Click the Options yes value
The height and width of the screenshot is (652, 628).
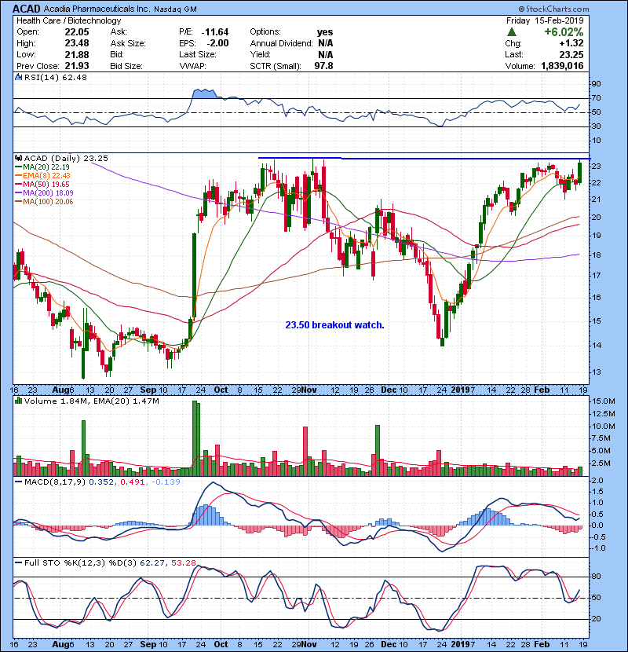[x=325, y=32]
